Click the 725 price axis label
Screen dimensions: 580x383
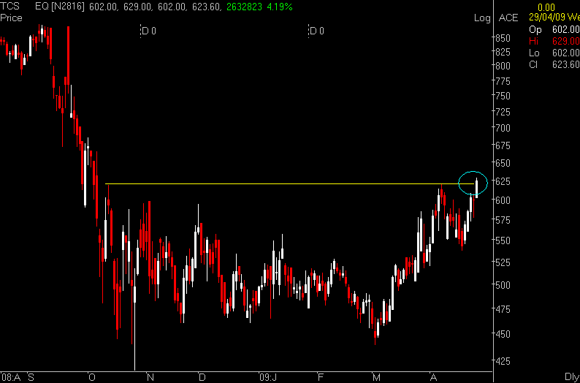point(503,111)
